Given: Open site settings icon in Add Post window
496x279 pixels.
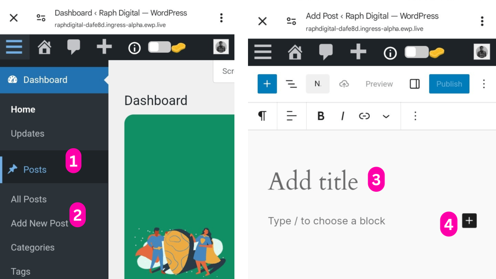Looking at the screenshot, I should point(291,21).
